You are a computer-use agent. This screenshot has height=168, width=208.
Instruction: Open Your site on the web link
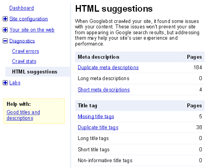[x=32, y=30]
